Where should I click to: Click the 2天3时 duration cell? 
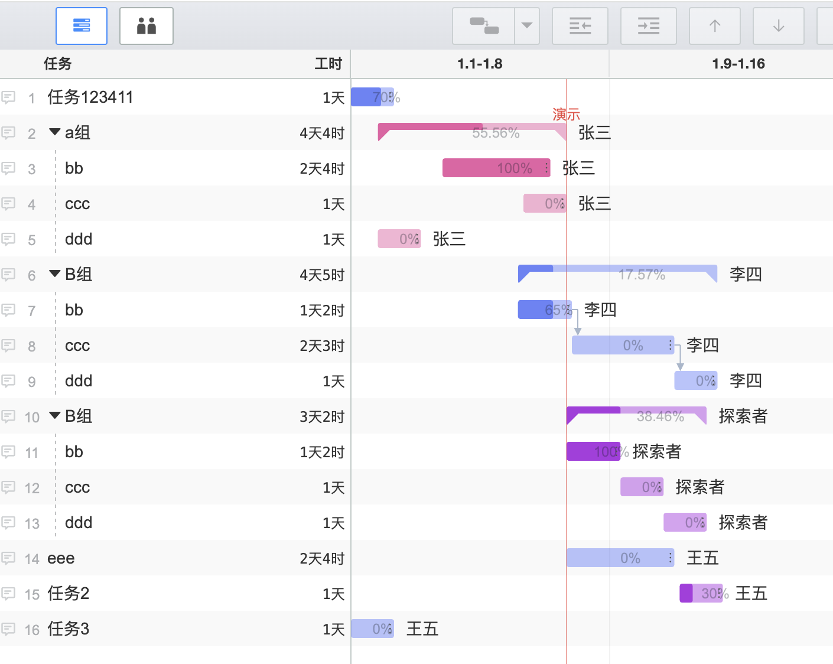tap(322, 346)
